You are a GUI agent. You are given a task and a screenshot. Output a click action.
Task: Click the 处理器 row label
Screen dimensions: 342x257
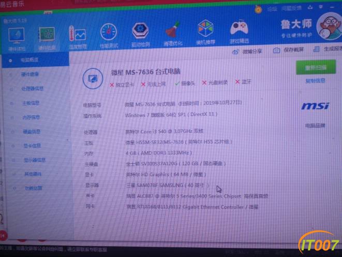pos(91,132)
